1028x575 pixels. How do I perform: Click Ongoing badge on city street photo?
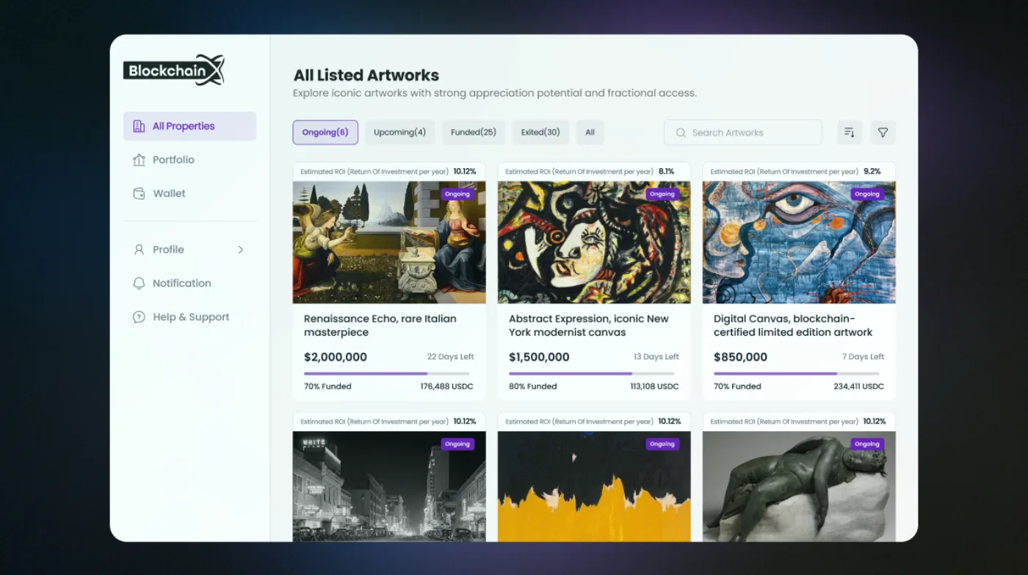(457, 444)
